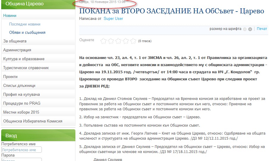Open Списък длъжници menu item

38,86
